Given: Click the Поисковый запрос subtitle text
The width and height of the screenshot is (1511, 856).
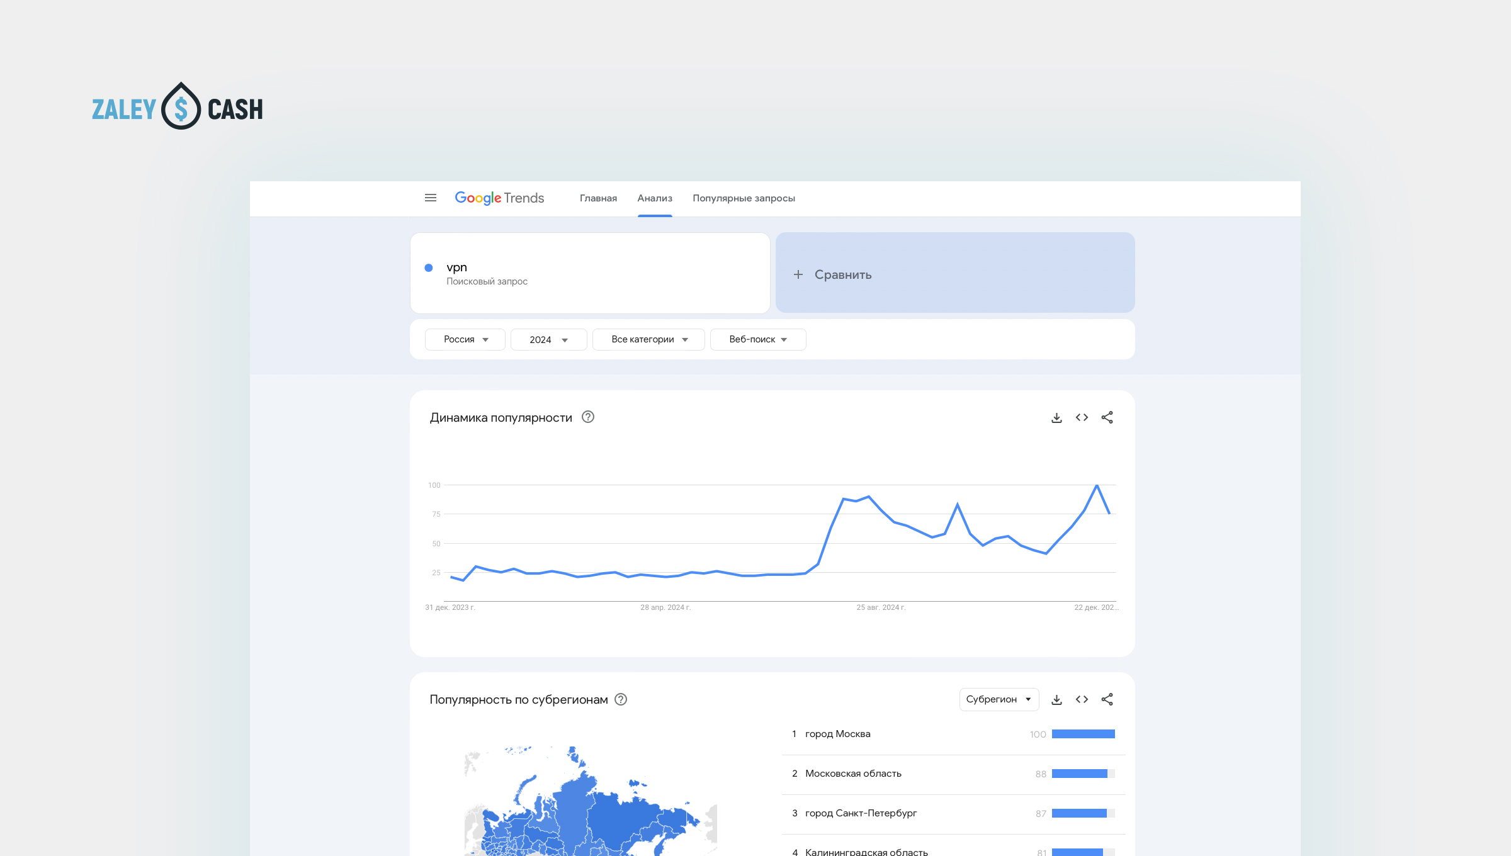Looking at the screenshot, I should (487, 281).
